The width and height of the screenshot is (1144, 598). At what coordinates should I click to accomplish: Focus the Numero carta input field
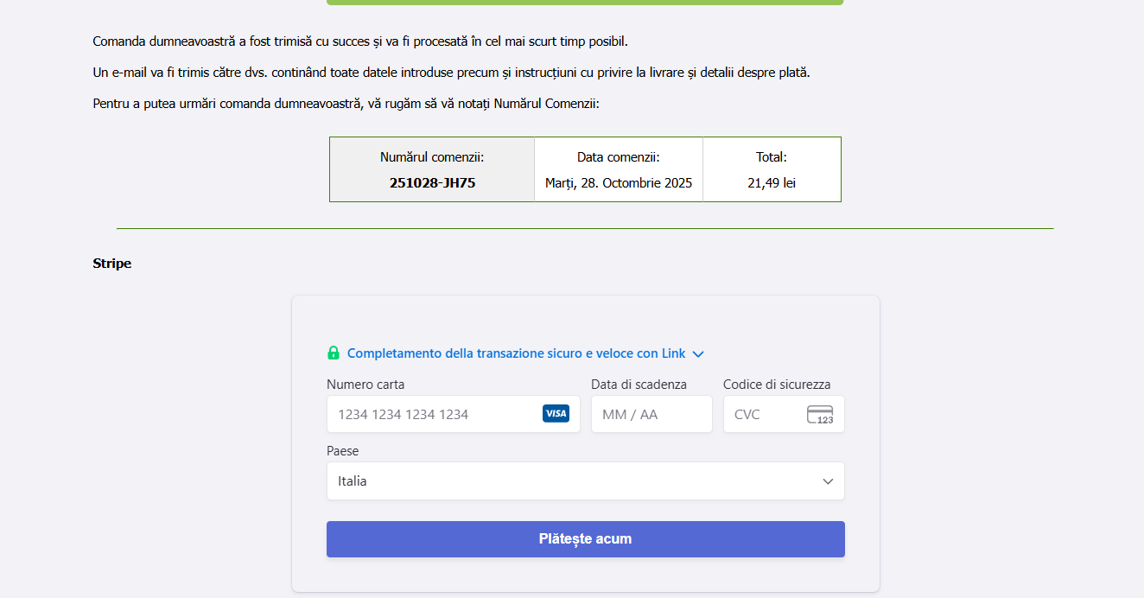[x=432, y=415]
